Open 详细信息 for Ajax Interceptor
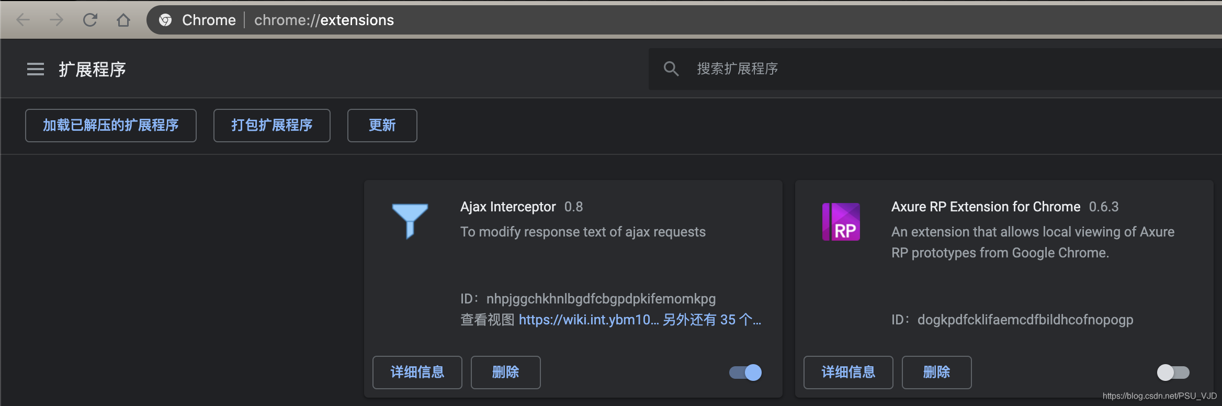 [417, 373]
